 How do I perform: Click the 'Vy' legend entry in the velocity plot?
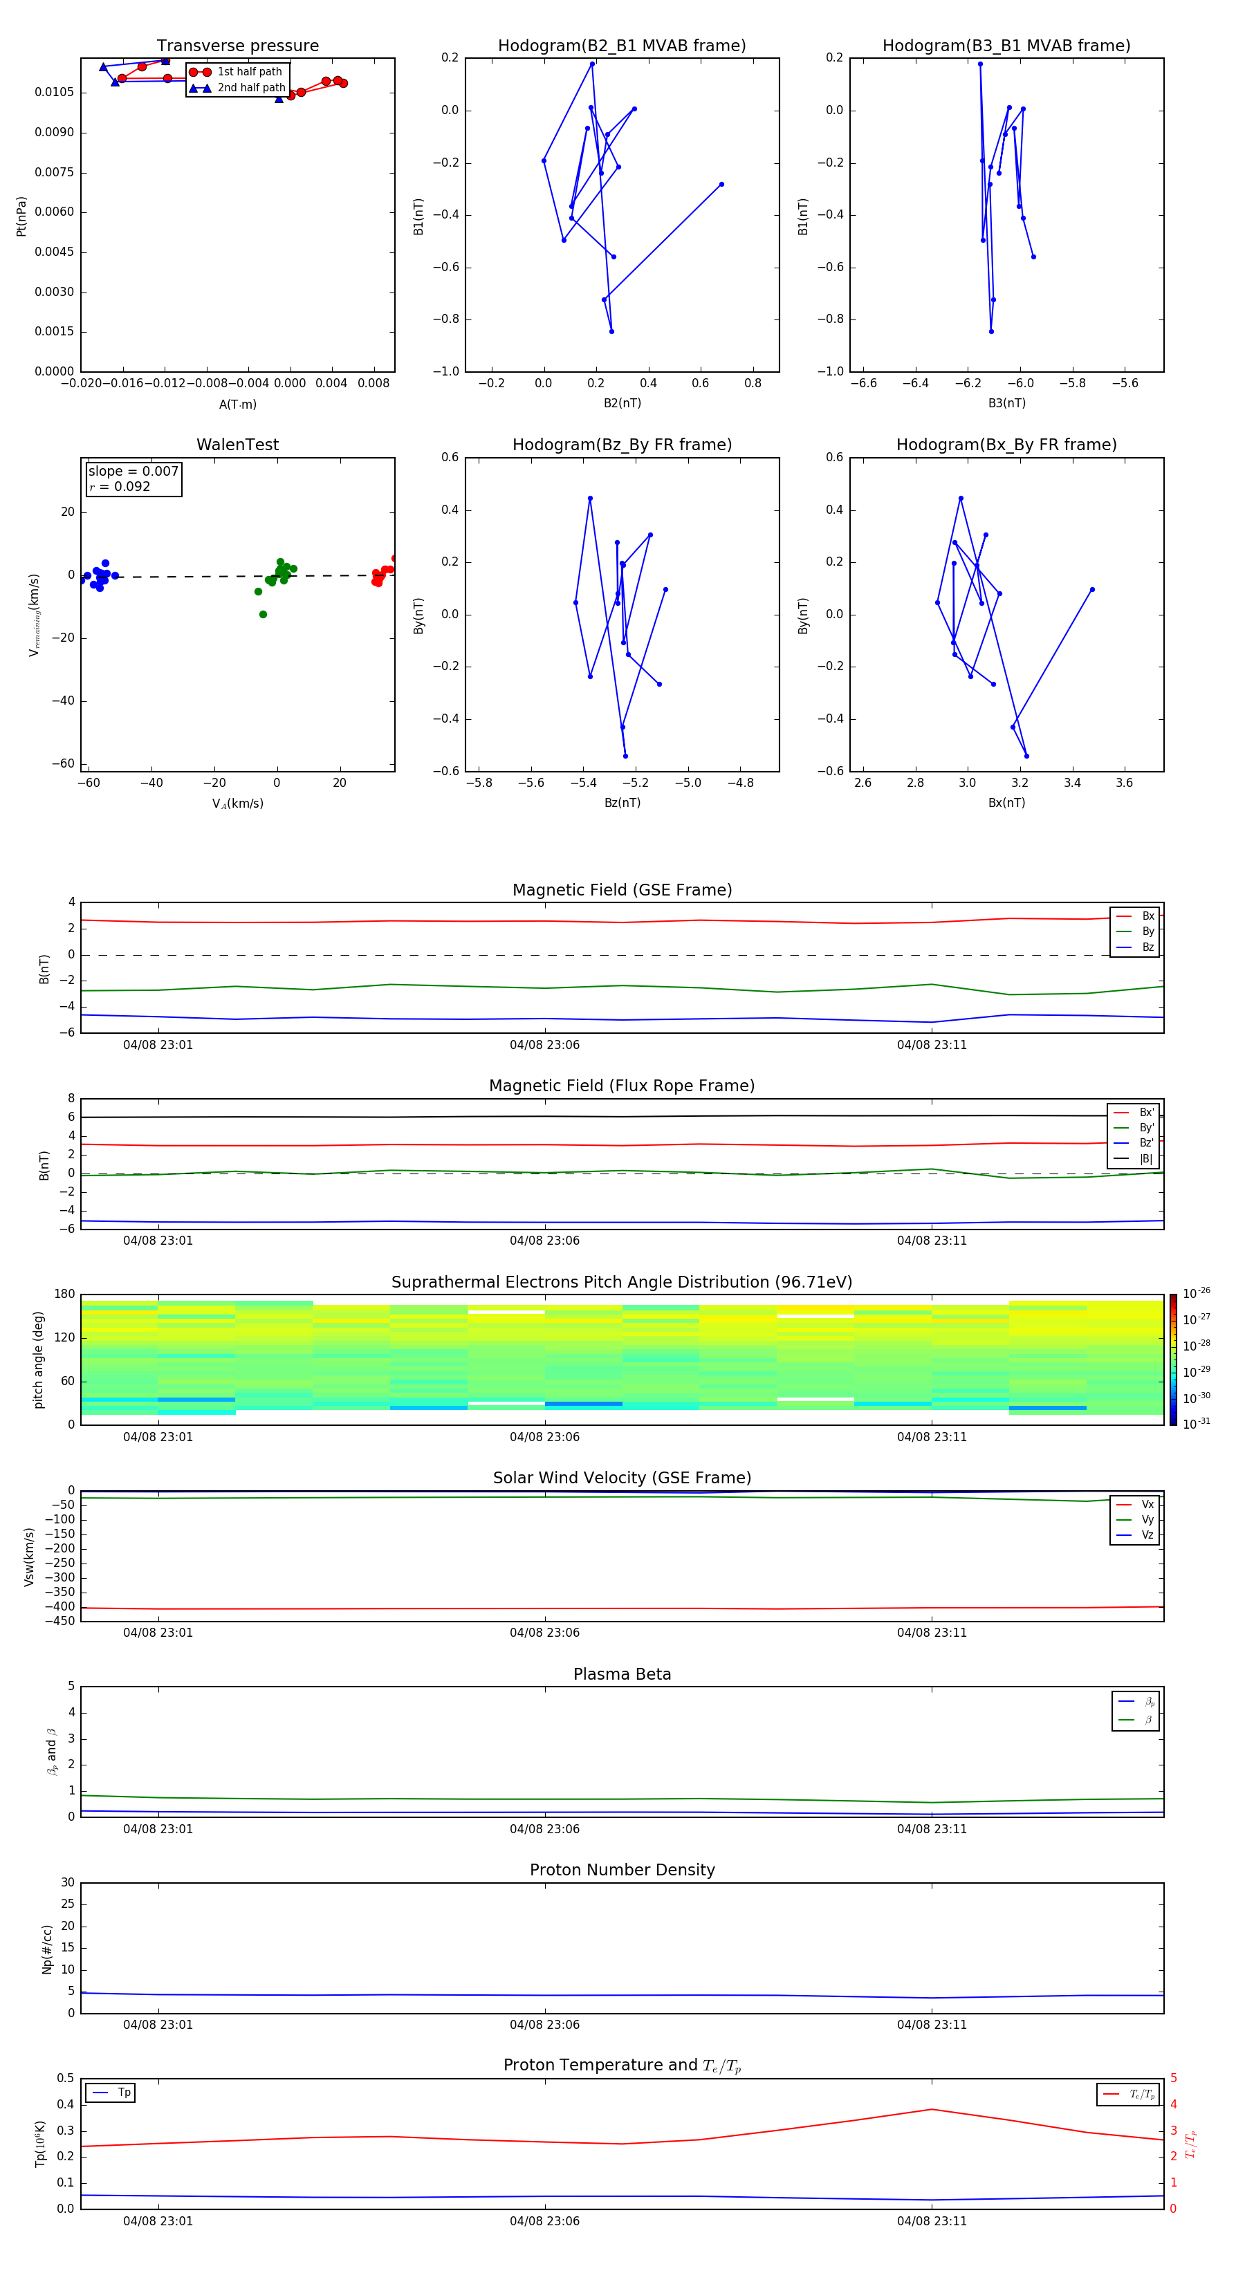(1135, 1519)
